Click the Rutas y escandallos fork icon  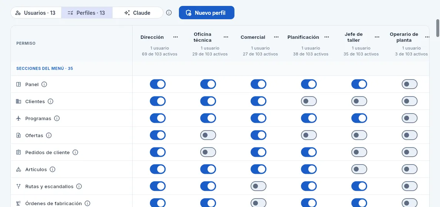pyautogui.click(x=19, y=187)
